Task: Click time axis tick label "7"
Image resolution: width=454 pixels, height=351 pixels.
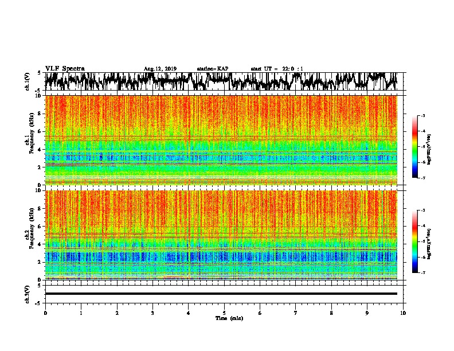Action: tap(296, 313)
